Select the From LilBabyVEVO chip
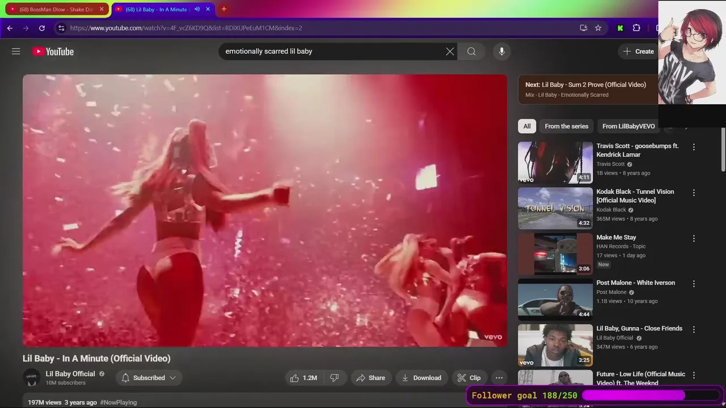 tap(628, 126)
